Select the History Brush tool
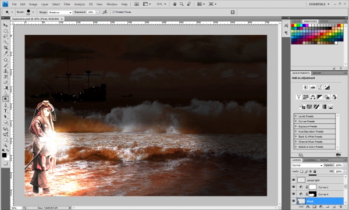The height and width of the screenshot is (210, 349). click(x=6, y=77)
